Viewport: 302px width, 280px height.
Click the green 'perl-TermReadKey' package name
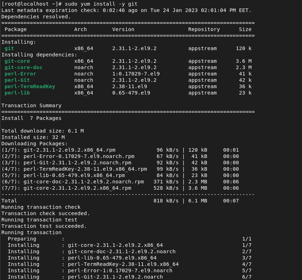pos(30,87)
